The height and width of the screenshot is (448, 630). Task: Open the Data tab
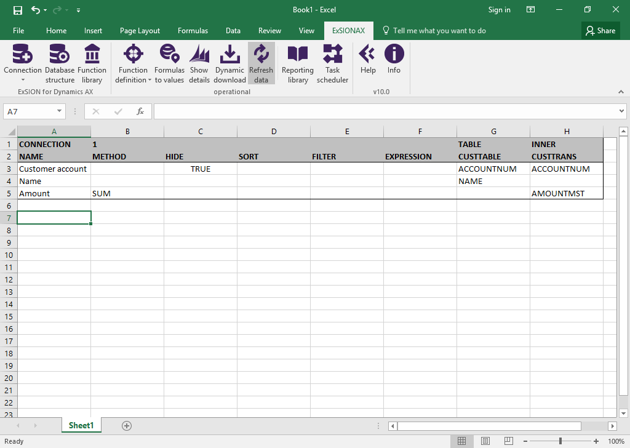click(233, 31)
